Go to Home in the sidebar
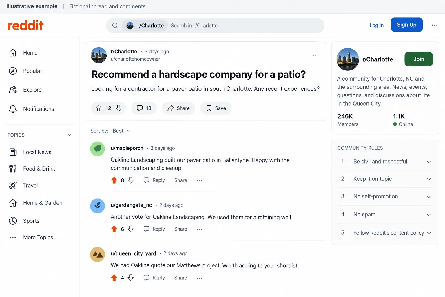Image resolution: width=445 pixels, height=297 pixels. pos(23,53)
